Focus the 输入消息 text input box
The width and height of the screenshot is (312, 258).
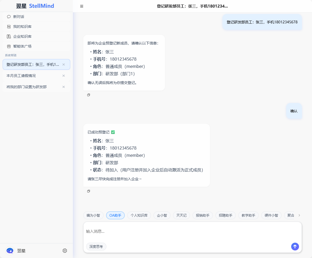192,231
